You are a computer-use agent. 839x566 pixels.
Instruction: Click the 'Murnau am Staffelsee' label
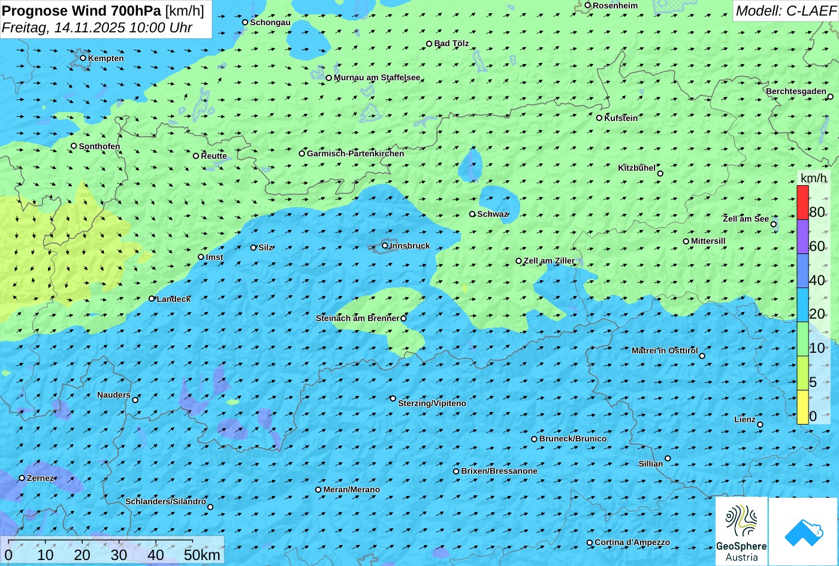coord(377,78)
